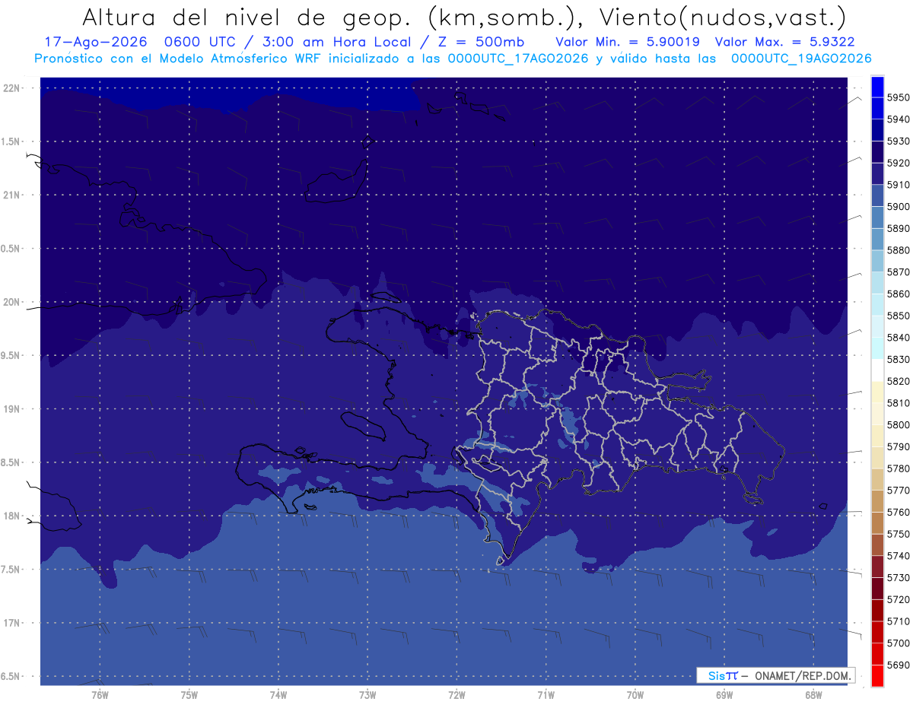
Task: Click the '5830' legend label
Action: (x=899, y=359)
